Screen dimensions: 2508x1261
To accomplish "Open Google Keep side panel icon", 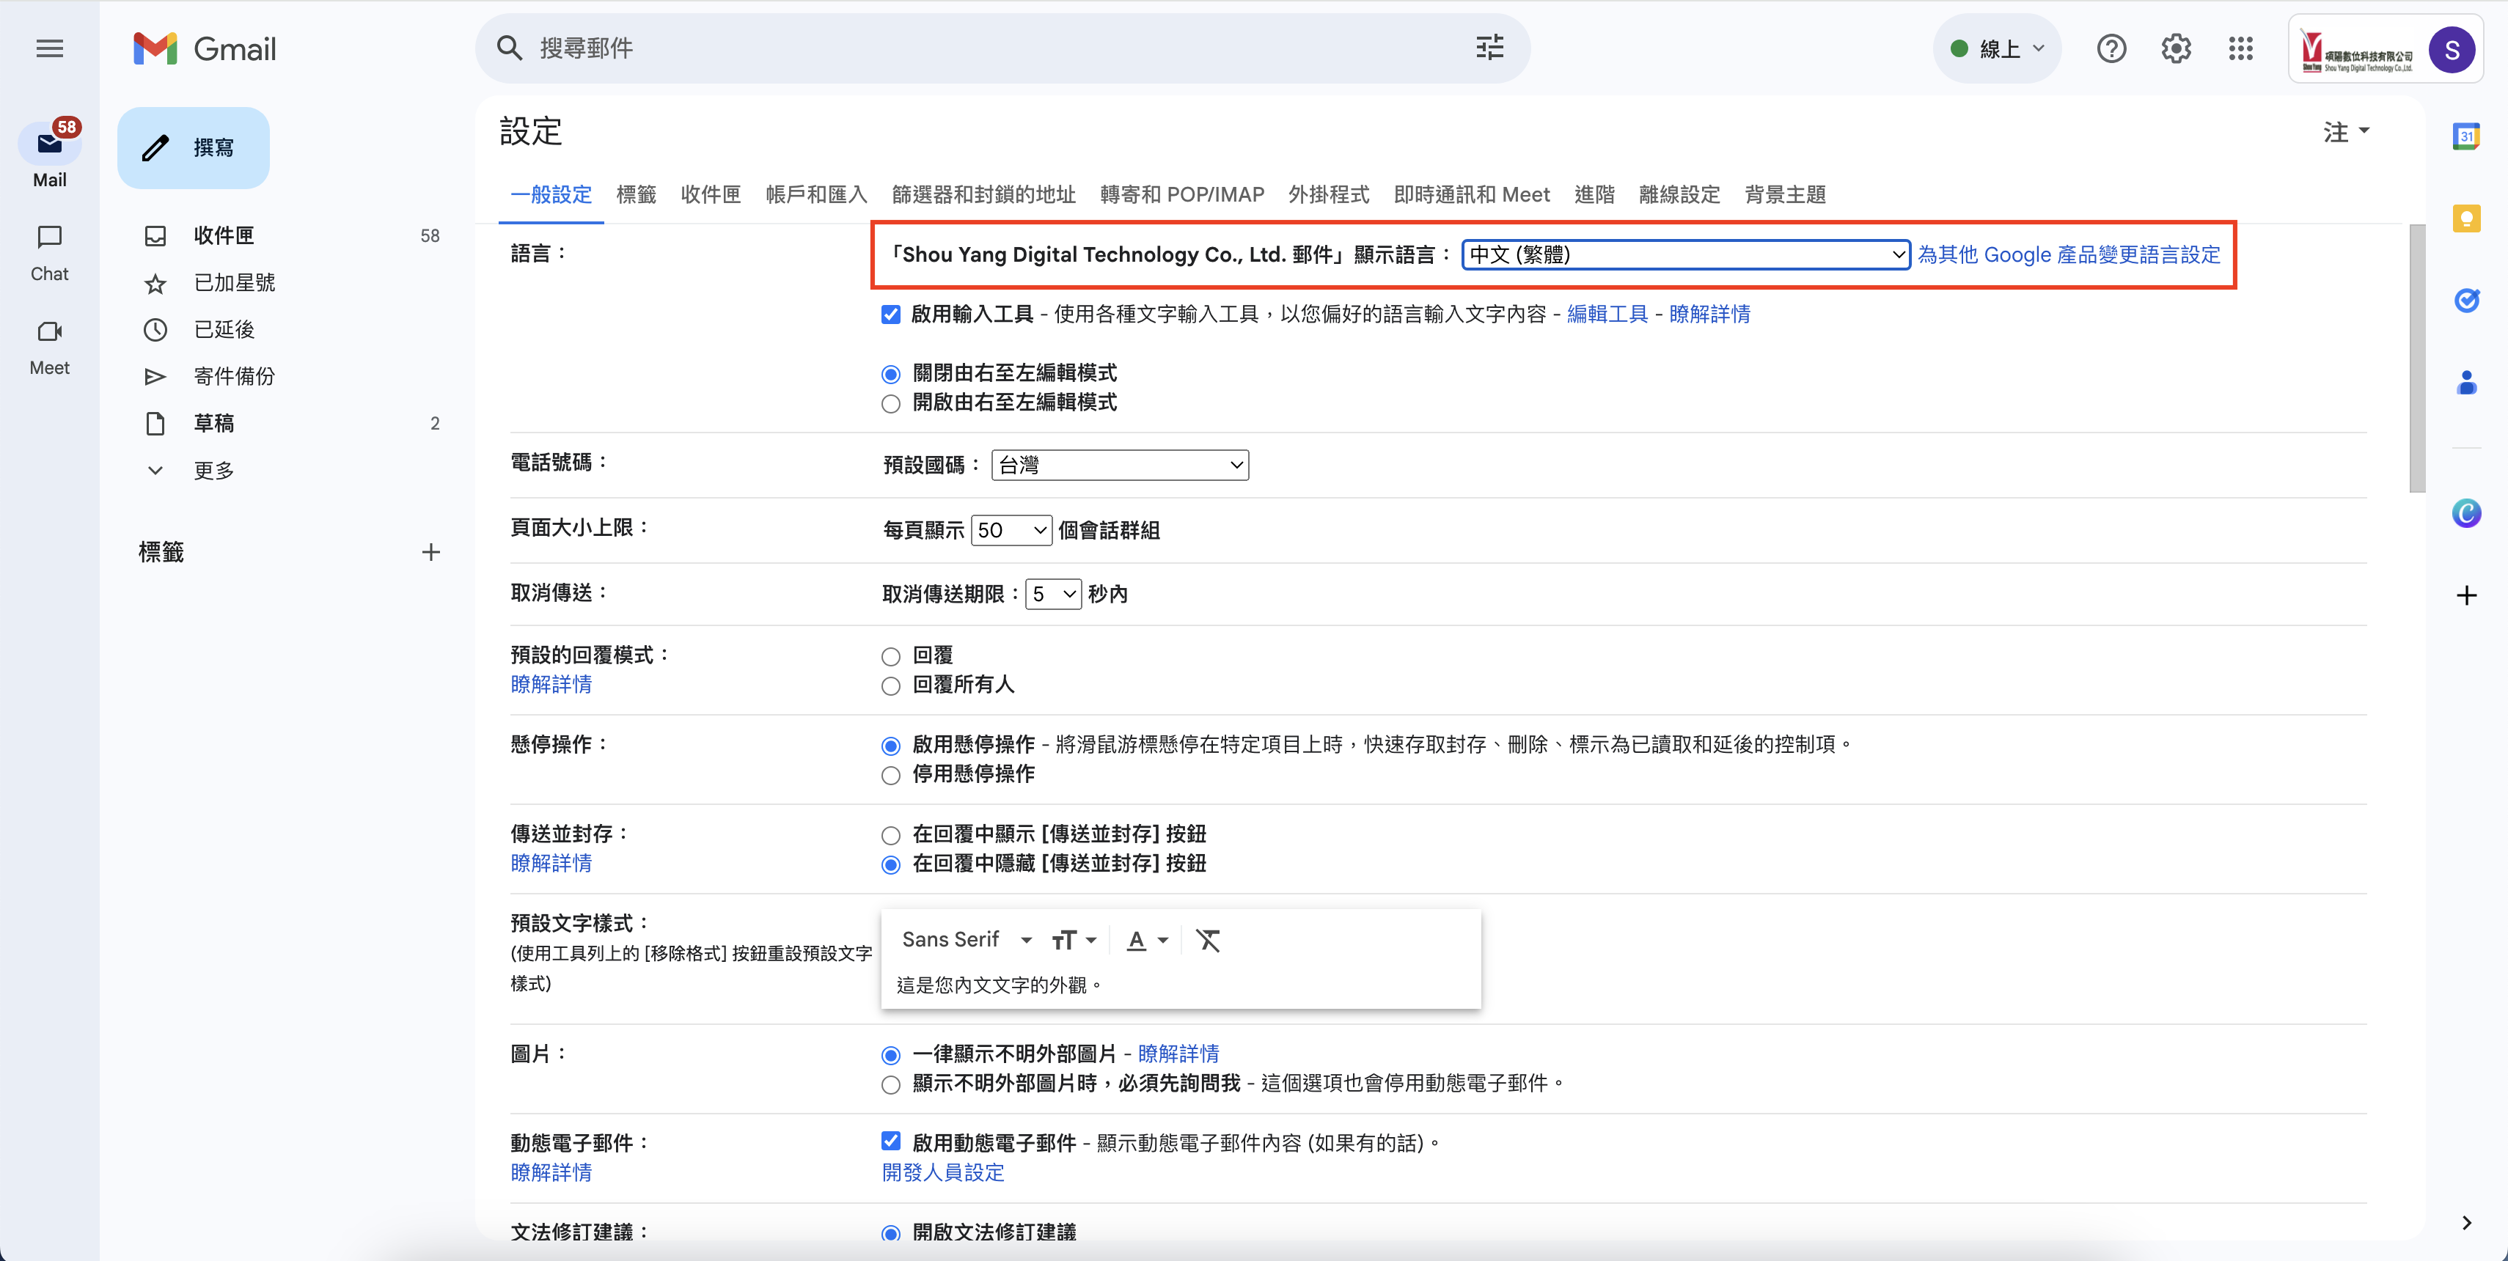I will (2465, 219).
